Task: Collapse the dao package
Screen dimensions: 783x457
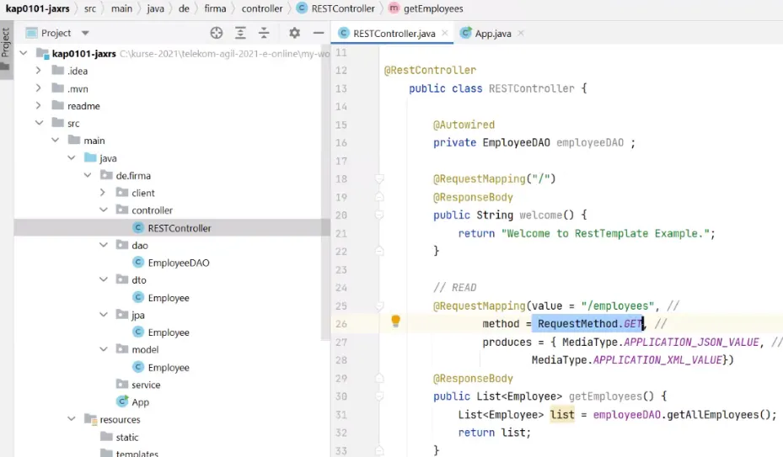Action: [x=104, y=245]
